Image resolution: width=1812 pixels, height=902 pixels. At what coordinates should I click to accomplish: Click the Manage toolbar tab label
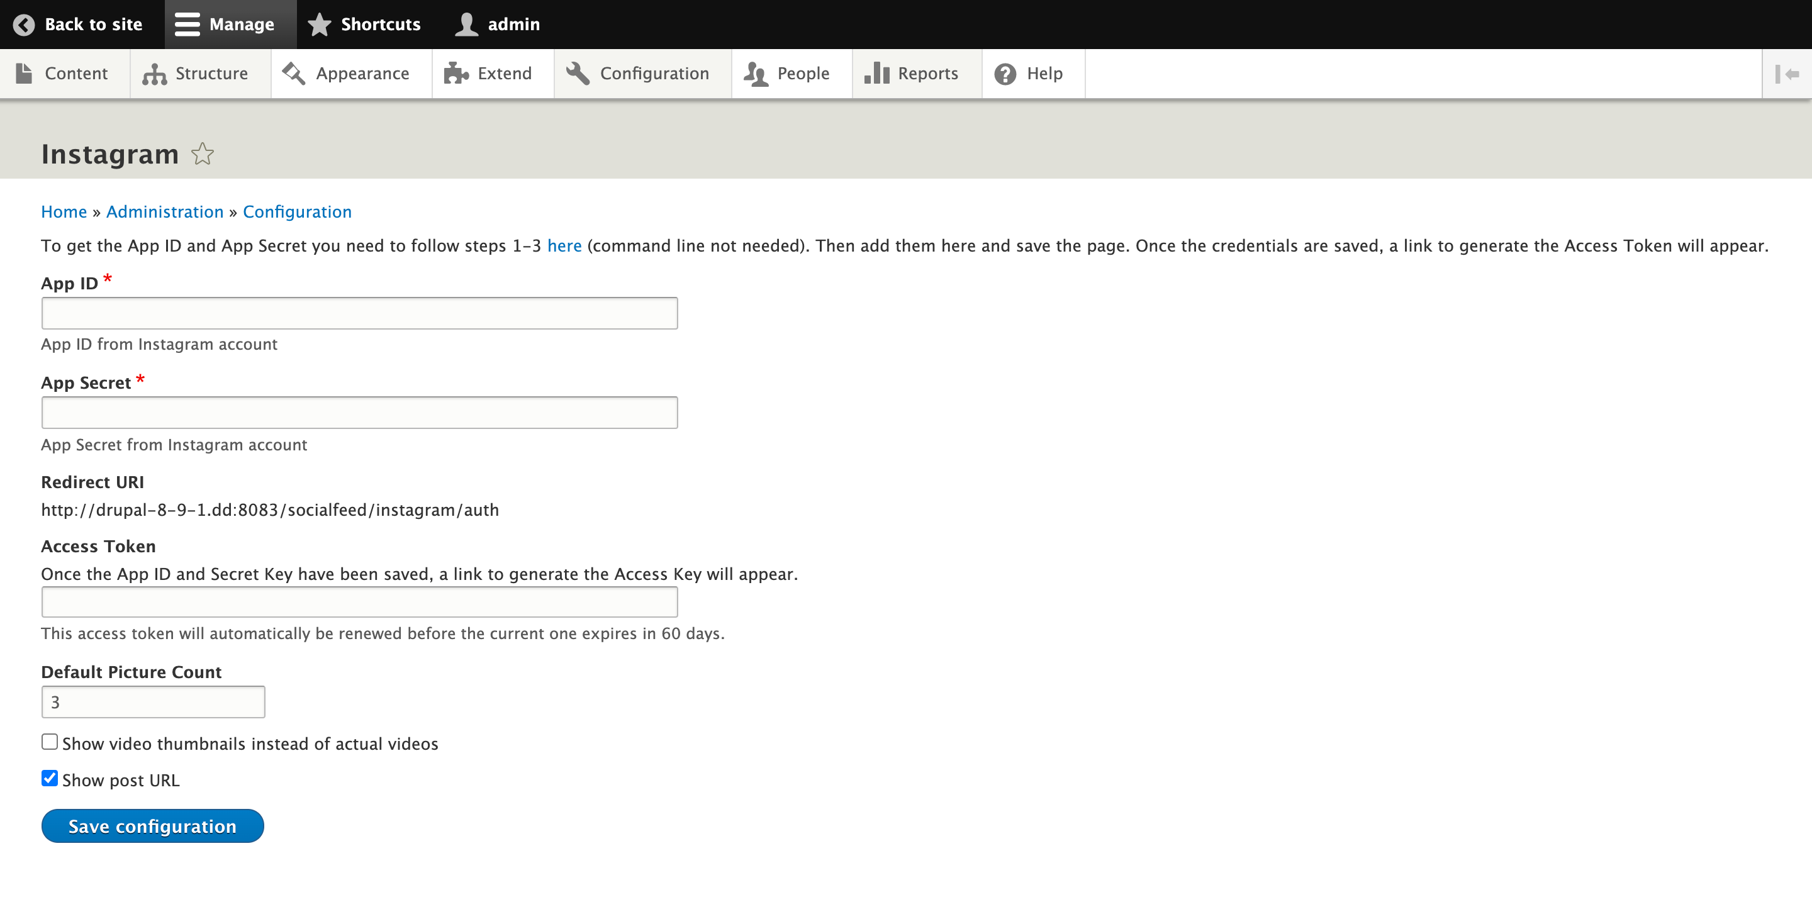pos(242,25)
